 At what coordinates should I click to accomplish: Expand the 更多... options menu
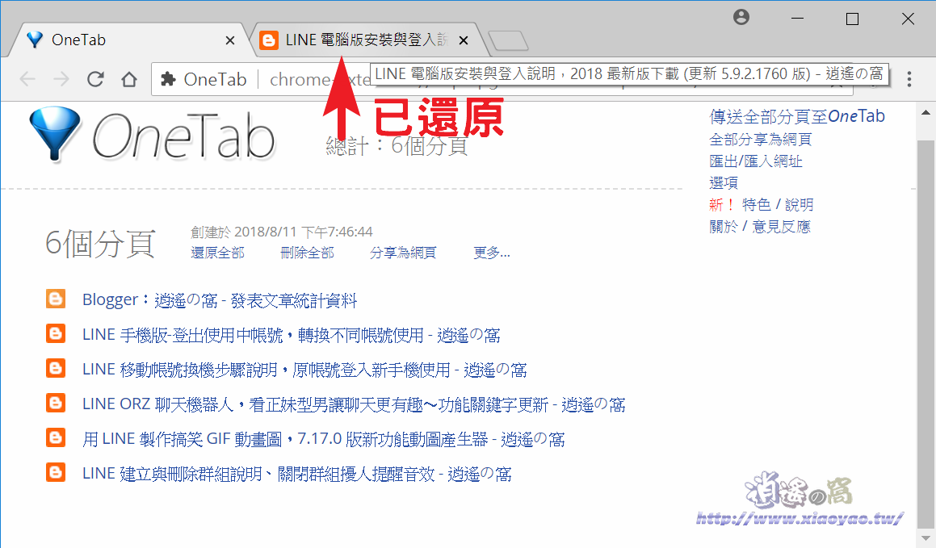click(492, 253)
